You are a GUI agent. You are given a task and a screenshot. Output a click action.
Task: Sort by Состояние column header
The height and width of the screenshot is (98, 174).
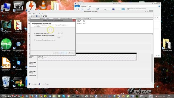pos(64,19)
